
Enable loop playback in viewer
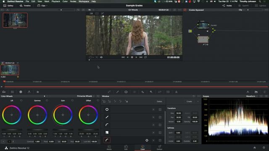point(145,57)
